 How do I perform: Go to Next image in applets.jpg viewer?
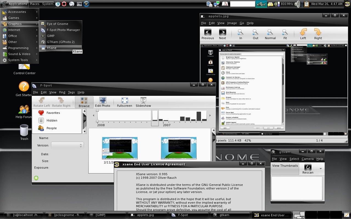pos(222,34)
